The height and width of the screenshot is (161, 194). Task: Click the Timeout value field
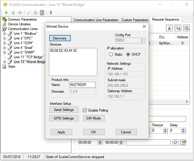point(158,130)
